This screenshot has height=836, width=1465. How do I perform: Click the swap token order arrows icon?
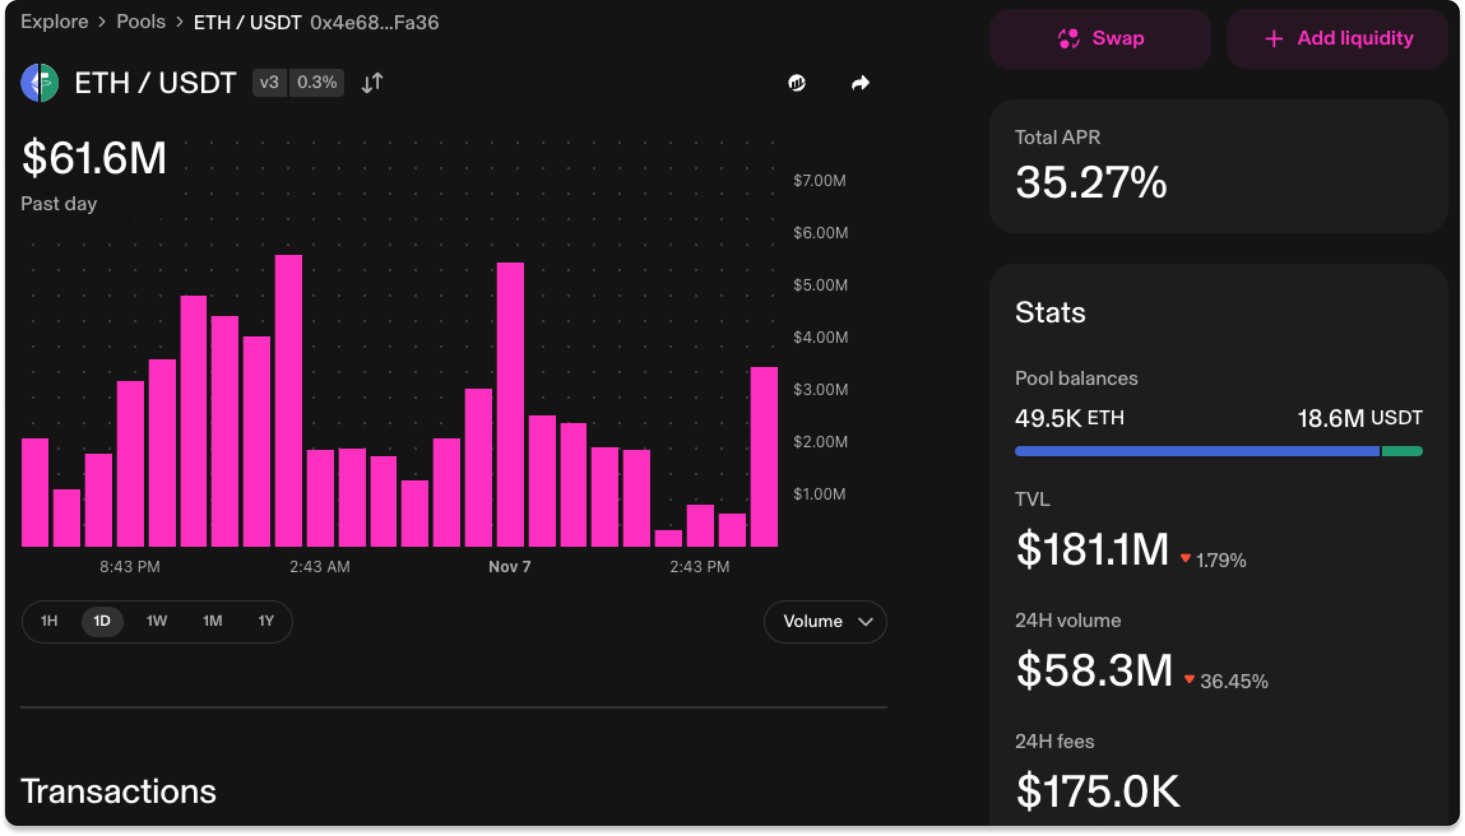point(372,83)
